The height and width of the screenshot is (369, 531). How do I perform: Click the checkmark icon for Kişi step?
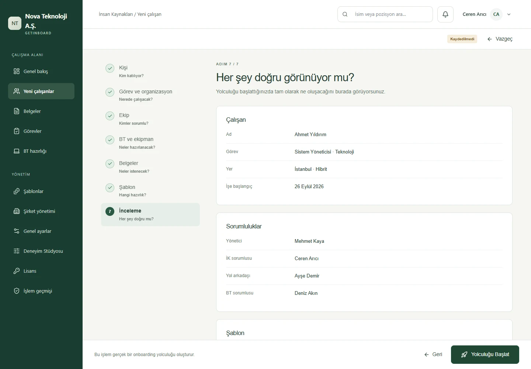click(110, 68)
